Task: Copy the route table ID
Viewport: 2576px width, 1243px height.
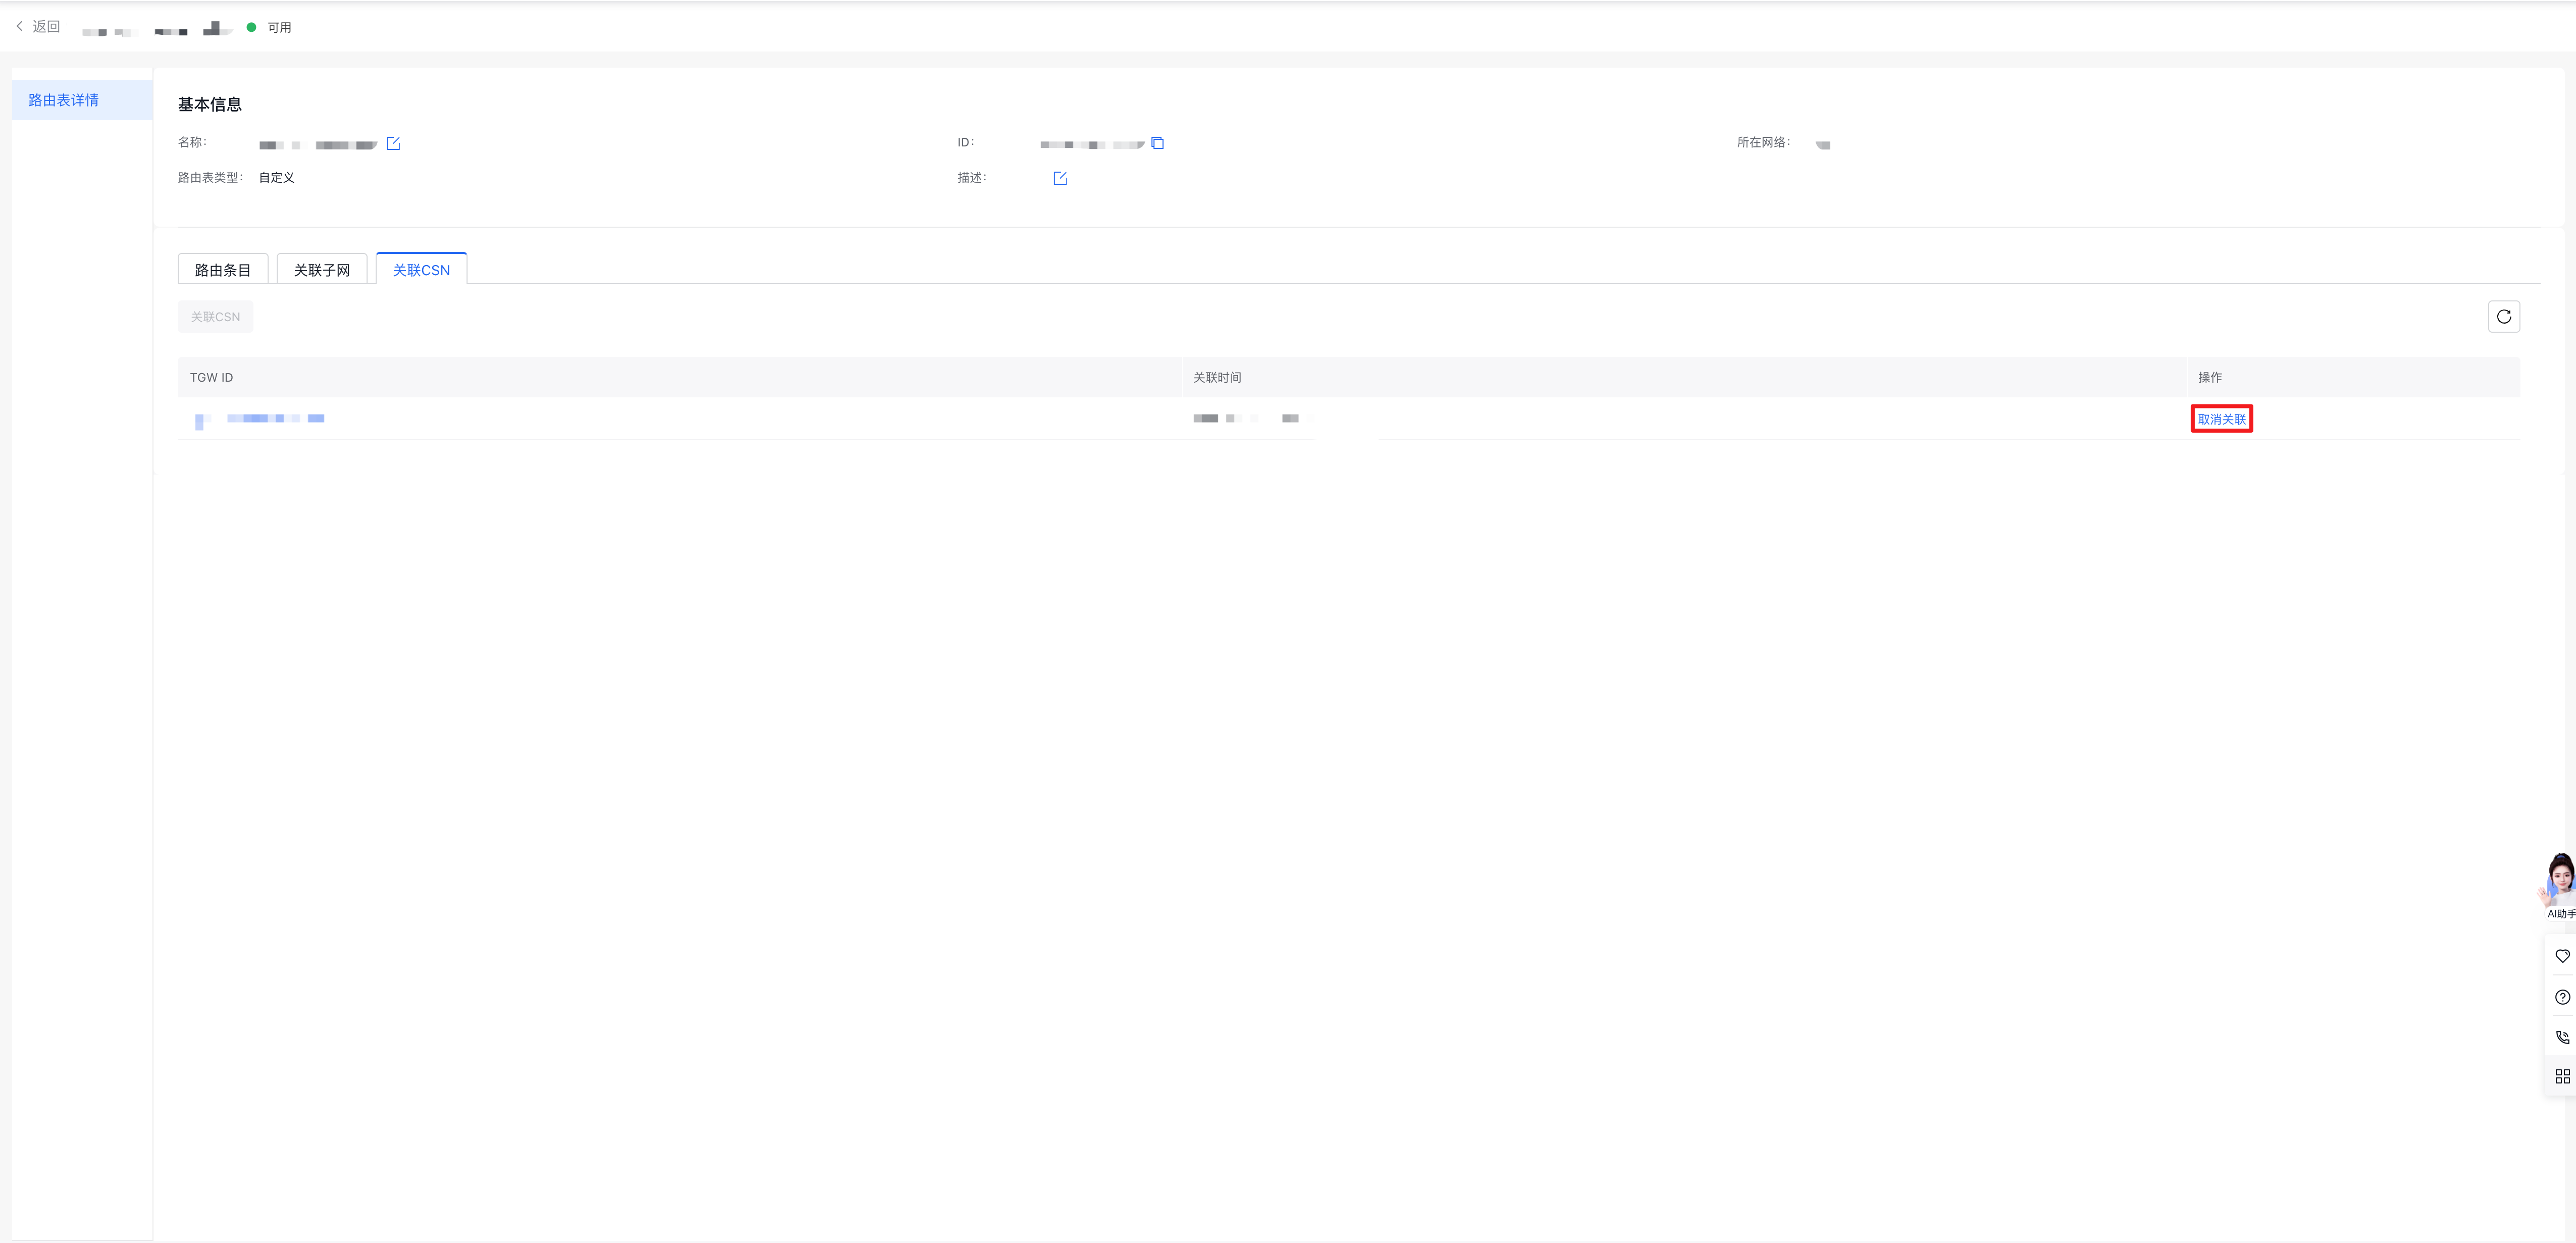Action: pyautogui.click(x=1157, y=143)
